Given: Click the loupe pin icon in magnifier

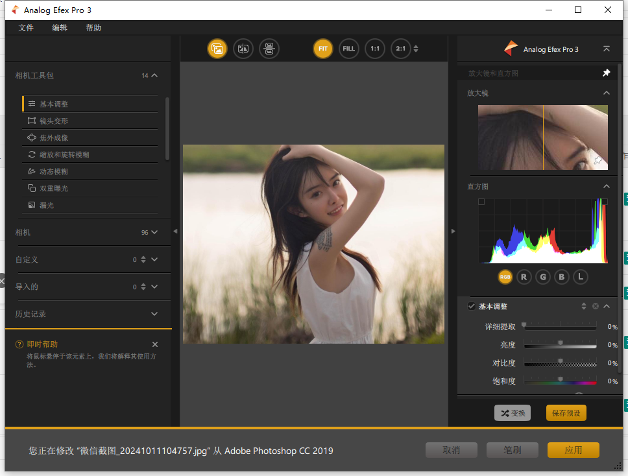Looking at the screenshot, I should pyautogui.click(x=598, y=161).
